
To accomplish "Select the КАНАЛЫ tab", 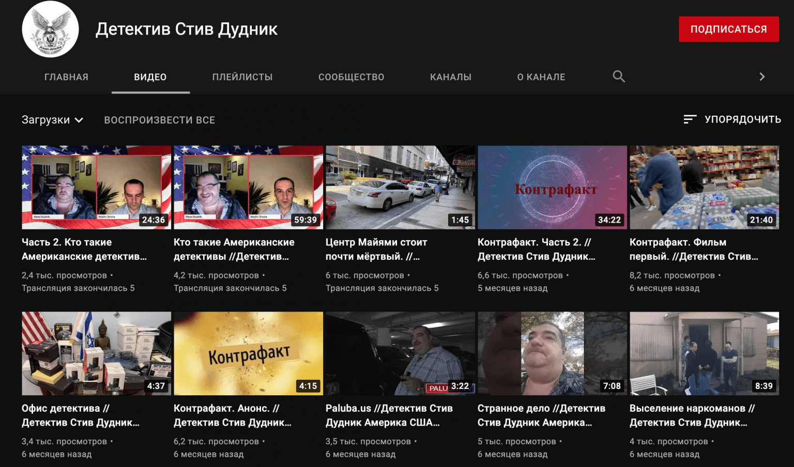I will coord(450,77).
